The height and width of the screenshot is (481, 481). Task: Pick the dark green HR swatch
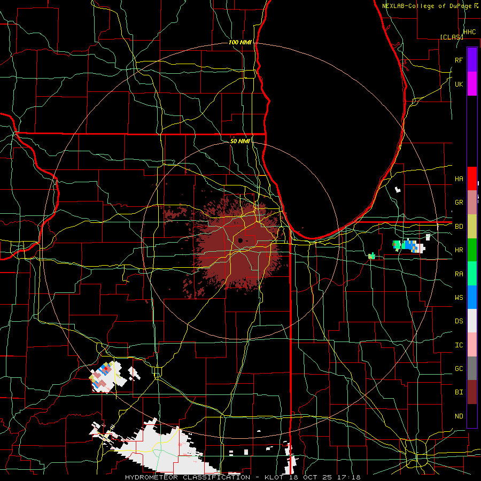[472, 250]
